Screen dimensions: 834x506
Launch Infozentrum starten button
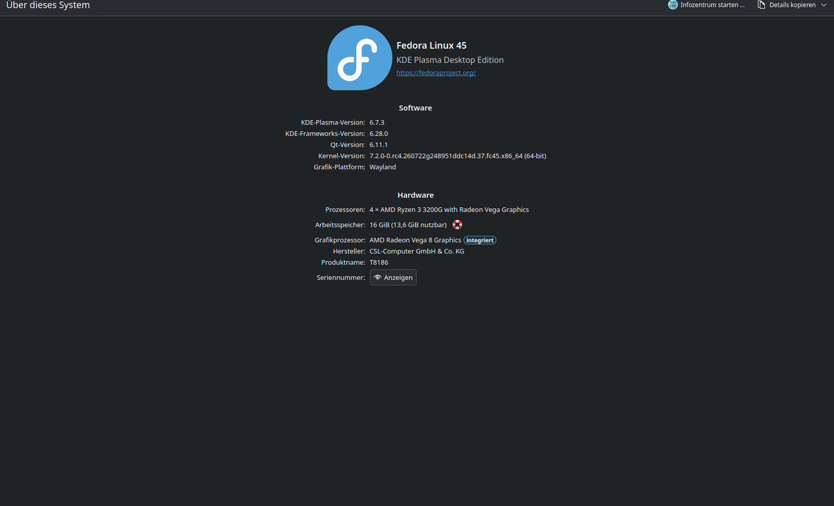tap(707, 5)
